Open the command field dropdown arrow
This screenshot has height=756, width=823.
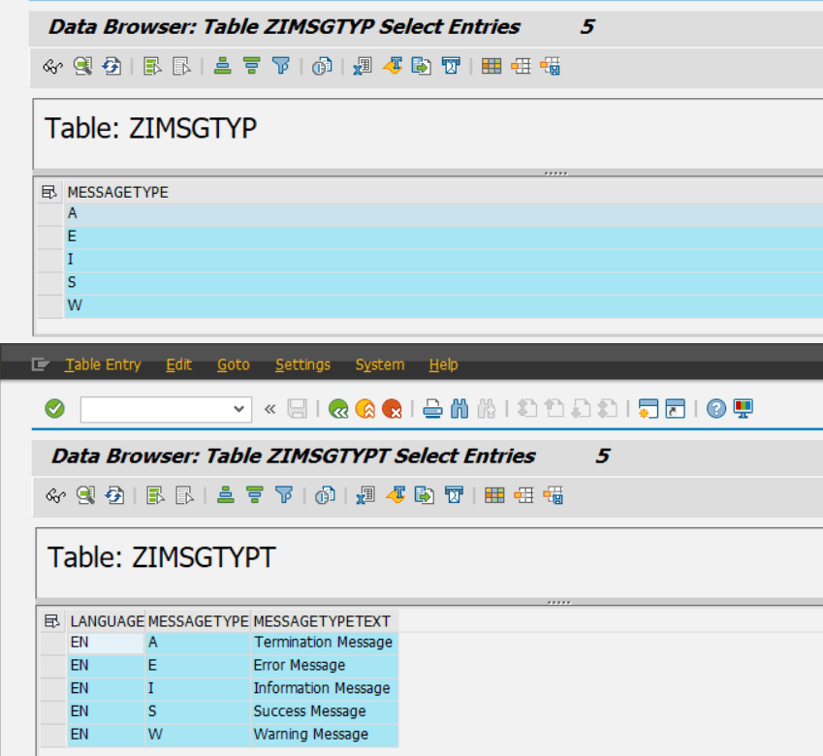point(240,408)
